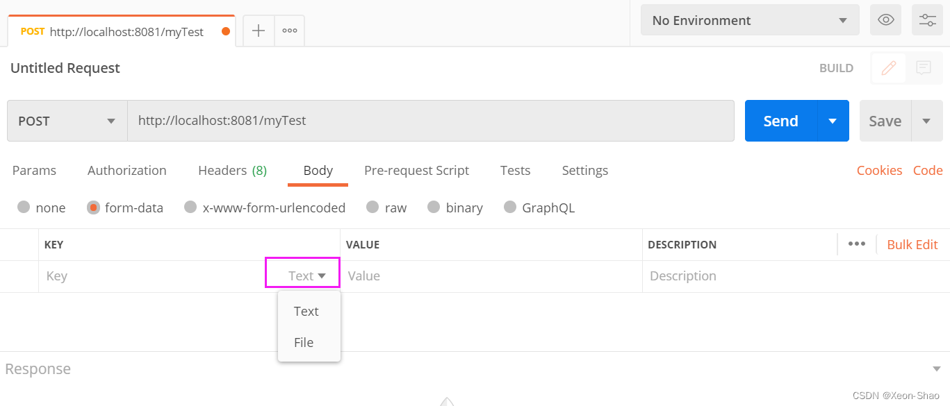Image resolution: width=950 pixels, height=406 pixels.
Task: Open the Bulk Edit link
Action: click(912, 244)
